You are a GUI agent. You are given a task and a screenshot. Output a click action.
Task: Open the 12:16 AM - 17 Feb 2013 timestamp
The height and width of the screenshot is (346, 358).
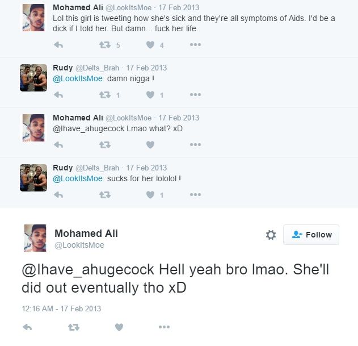tap(61, 309)
